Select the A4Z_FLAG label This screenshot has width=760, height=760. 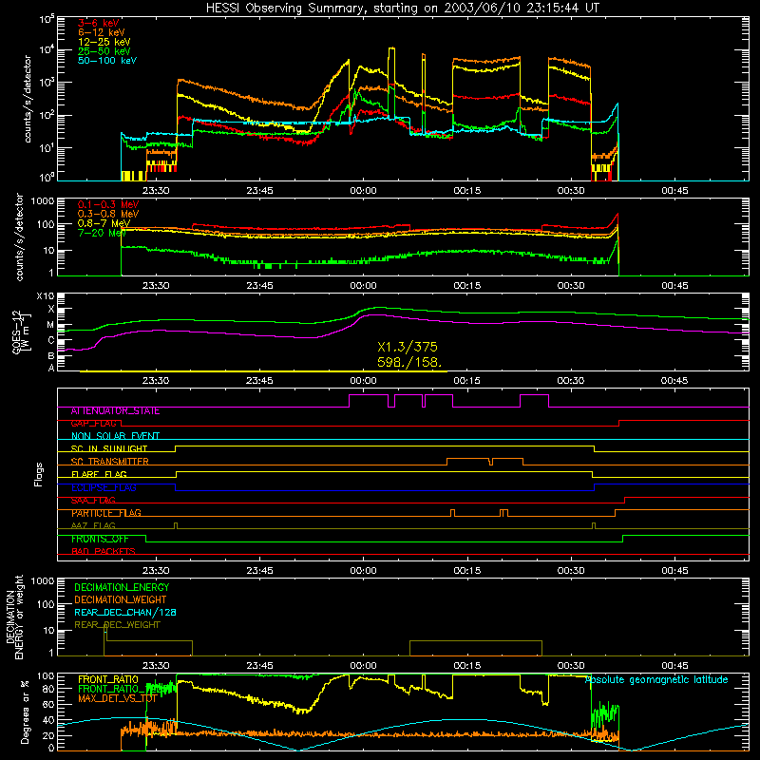[93, 526]
